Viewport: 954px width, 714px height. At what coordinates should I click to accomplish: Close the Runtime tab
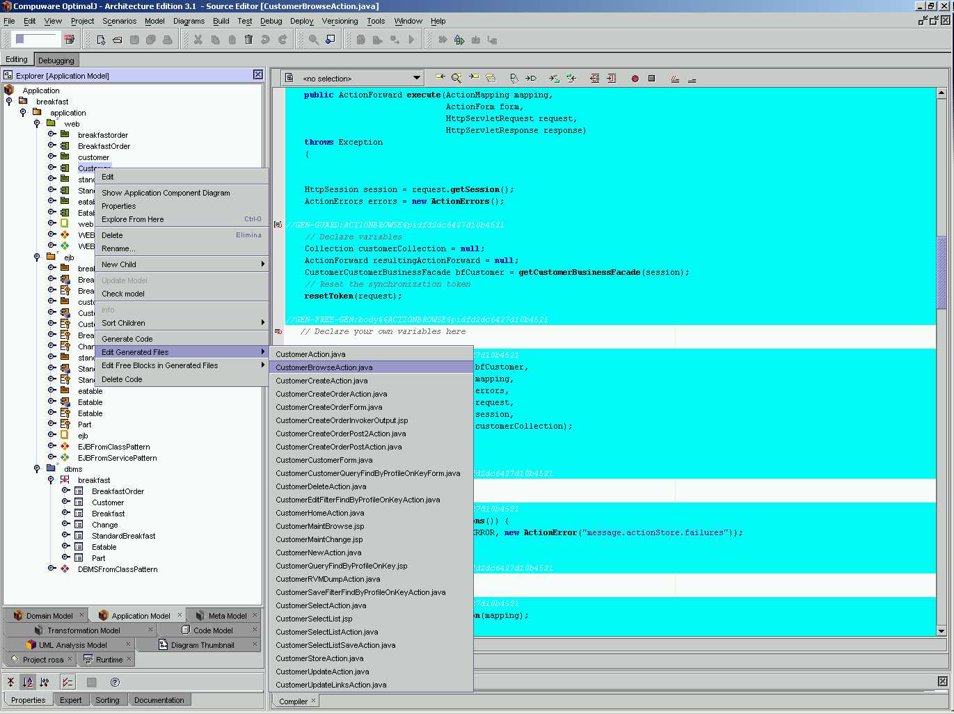point(129,658)
